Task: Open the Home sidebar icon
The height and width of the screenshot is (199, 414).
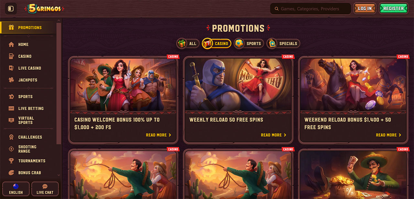Action: click(11, 44)
